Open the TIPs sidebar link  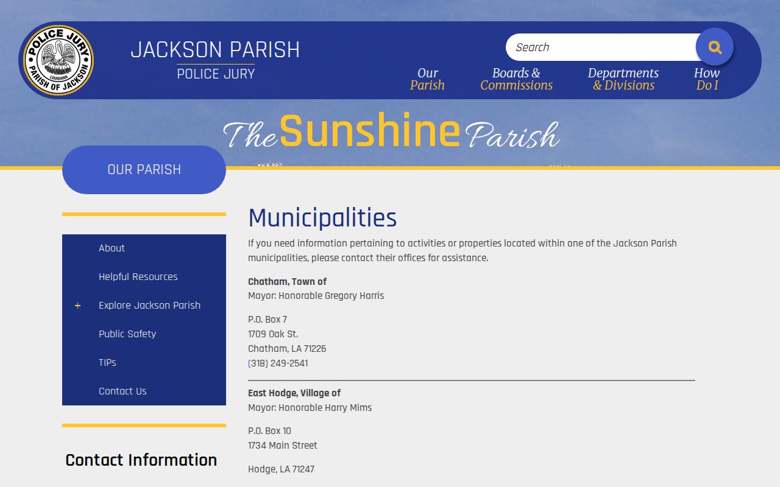tap(107, 363)
